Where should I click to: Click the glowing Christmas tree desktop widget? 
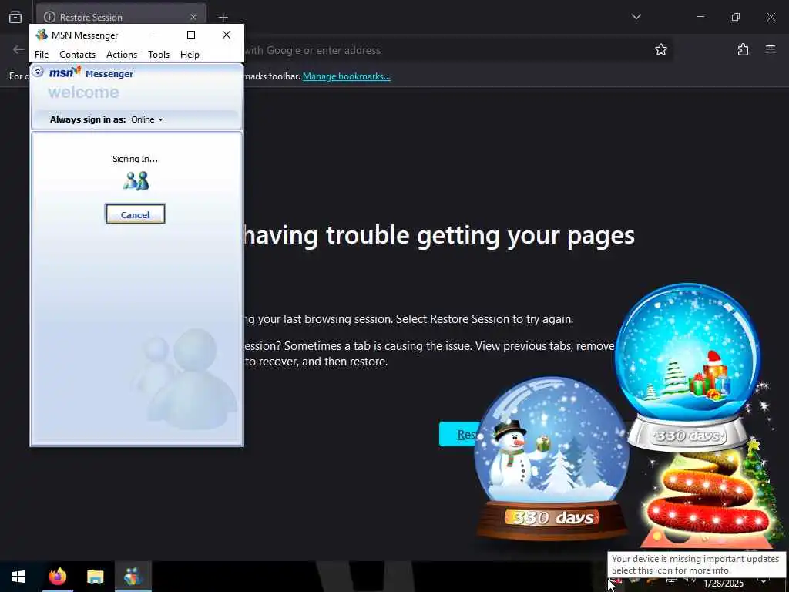click(710, 499)
